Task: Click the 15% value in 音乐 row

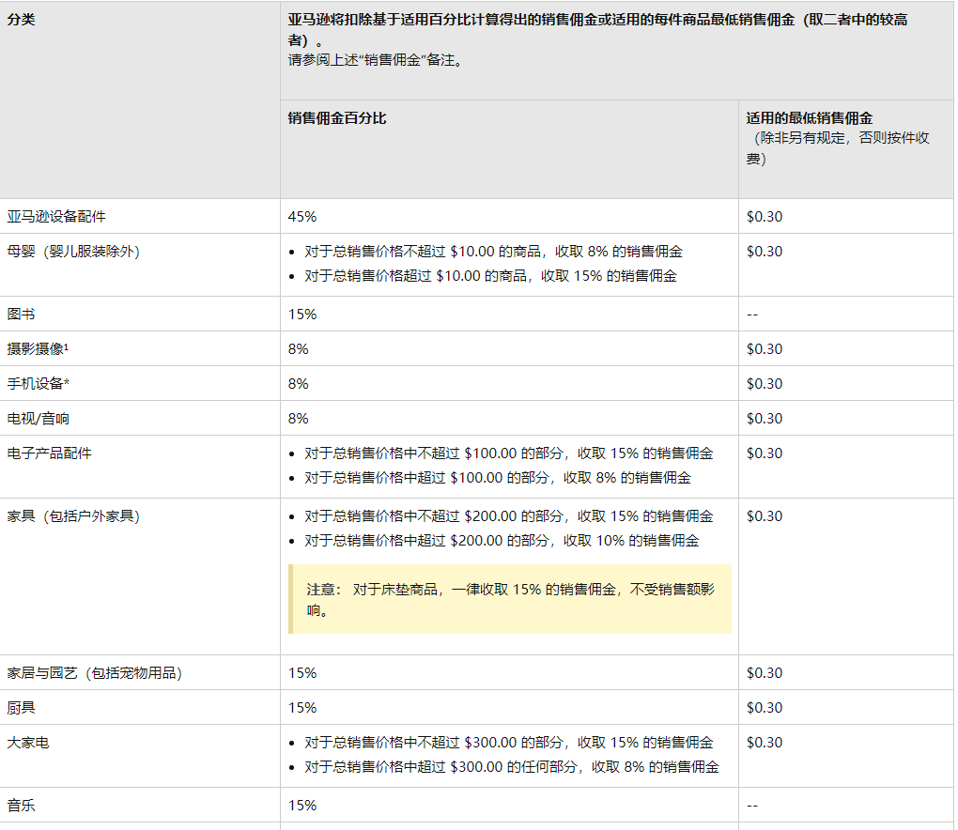Action: pyautogui.click(x=301, y=806)
